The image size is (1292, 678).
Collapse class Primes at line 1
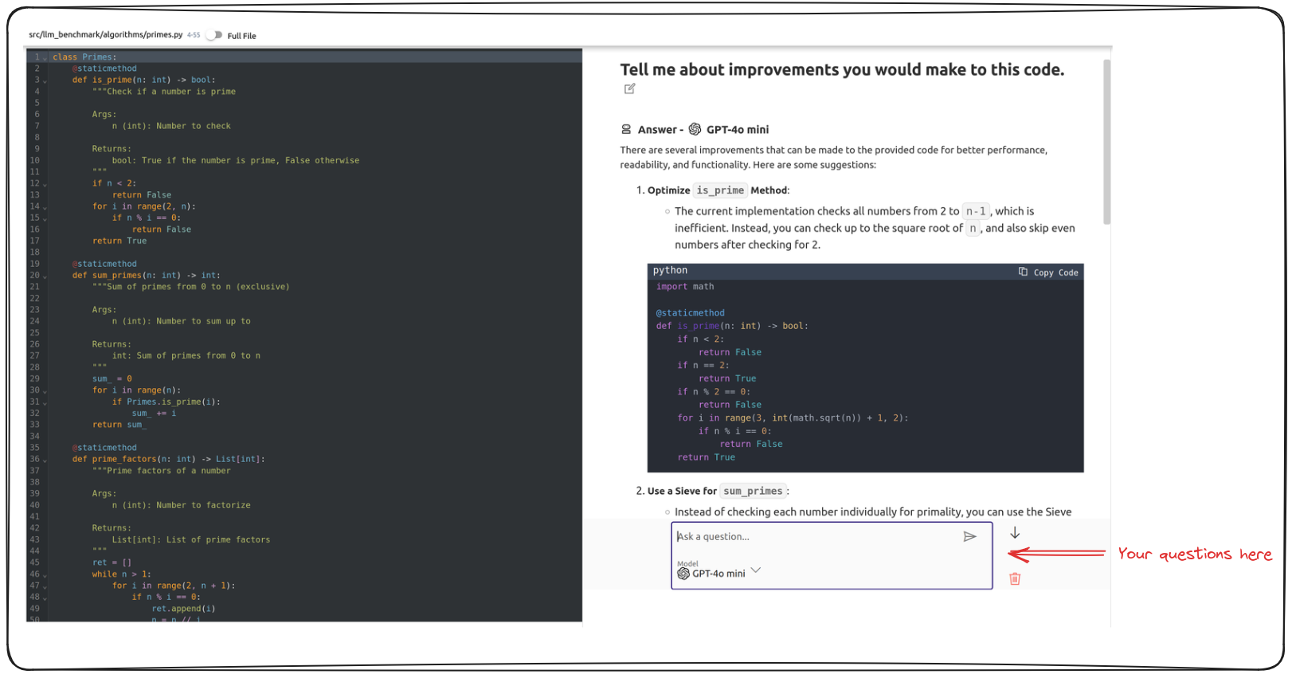click(x=45, y=58)
